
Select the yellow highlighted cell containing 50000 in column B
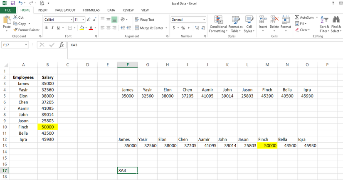click(x=47, y=127)
